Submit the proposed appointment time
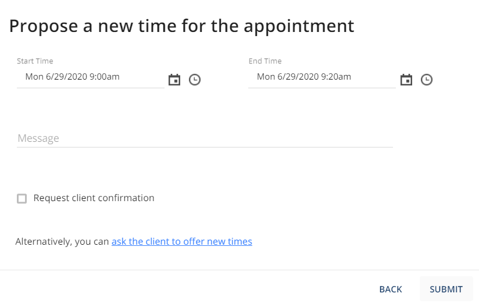479x304 pixels. (446, 289)
